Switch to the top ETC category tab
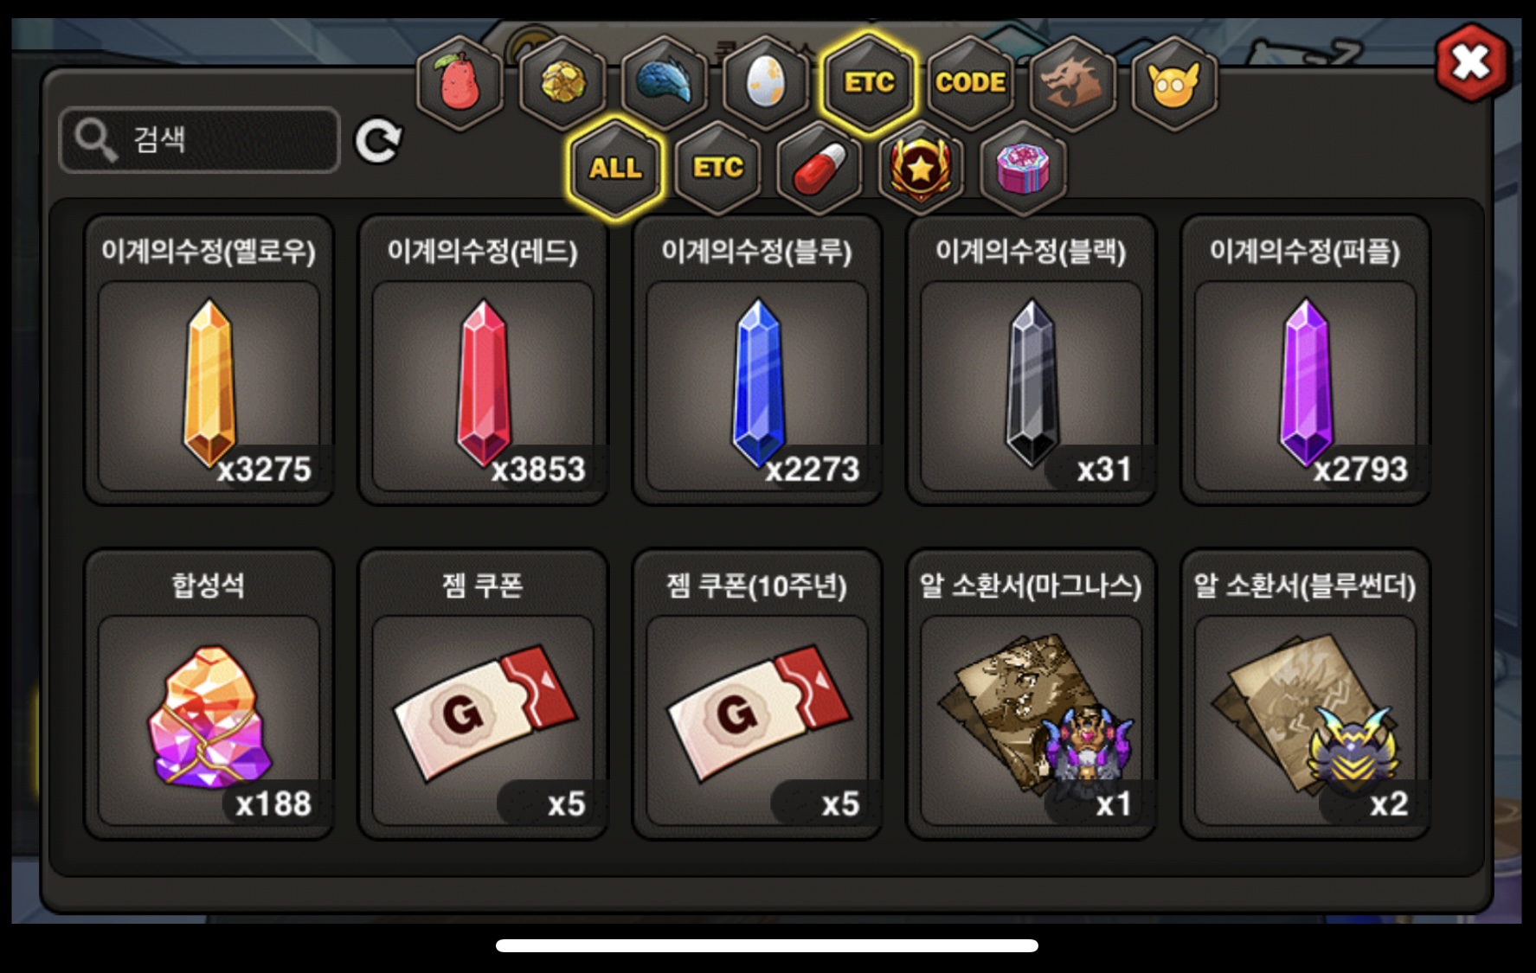 pyautogui.click(x=869, y=82)
